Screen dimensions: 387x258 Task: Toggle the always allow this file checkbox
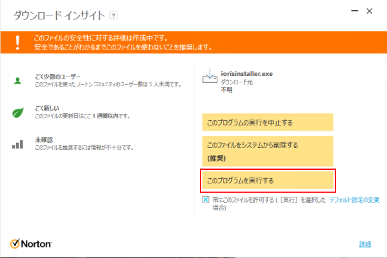point(206,199)
